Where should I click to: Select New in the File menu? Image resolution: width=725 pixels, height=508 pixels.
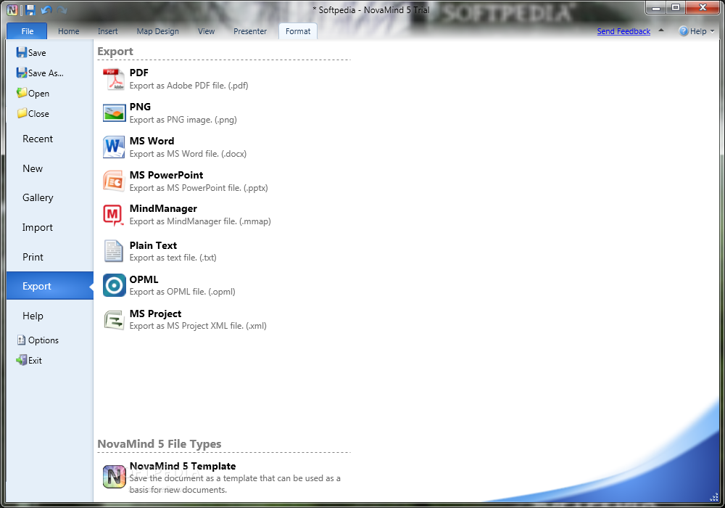pos(33,168)
